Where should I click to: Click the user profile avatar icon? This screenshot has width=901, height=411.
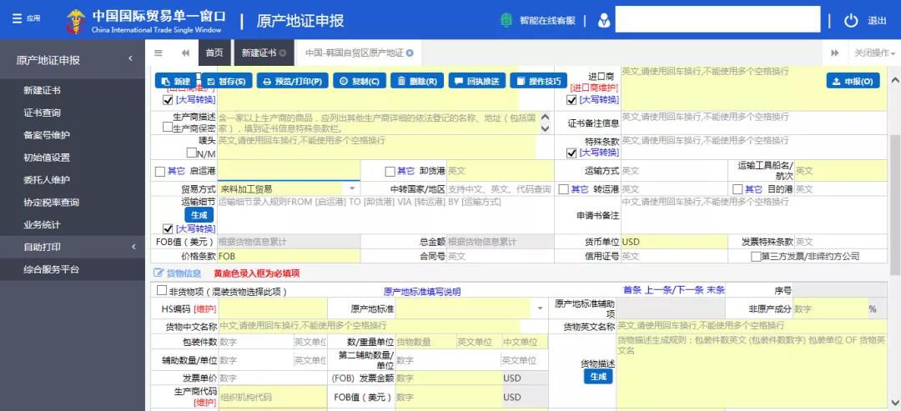(603, 21)
